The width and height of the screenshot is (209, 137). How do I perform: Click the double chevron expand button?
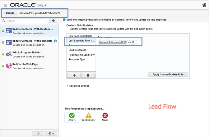tap(39, 133)
